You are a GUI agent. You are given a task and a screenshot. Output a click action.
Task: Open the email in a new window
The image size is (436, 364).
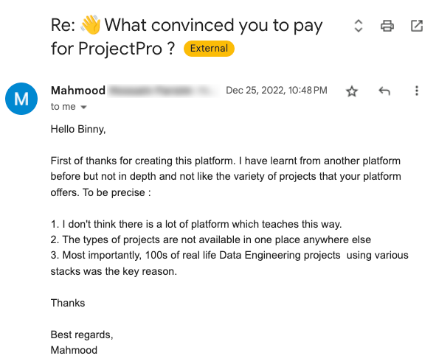[x=417, y=26]
